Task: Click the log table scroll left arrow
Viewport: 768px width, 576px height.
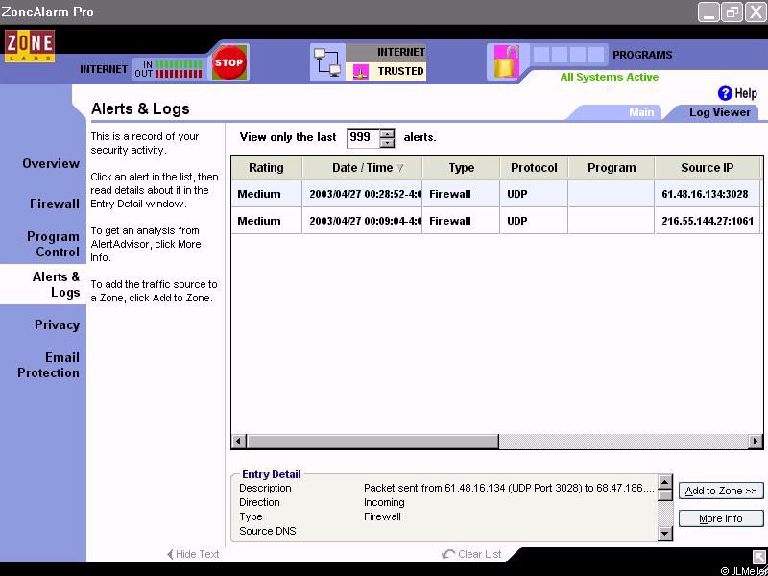Action: click(238, 442)
